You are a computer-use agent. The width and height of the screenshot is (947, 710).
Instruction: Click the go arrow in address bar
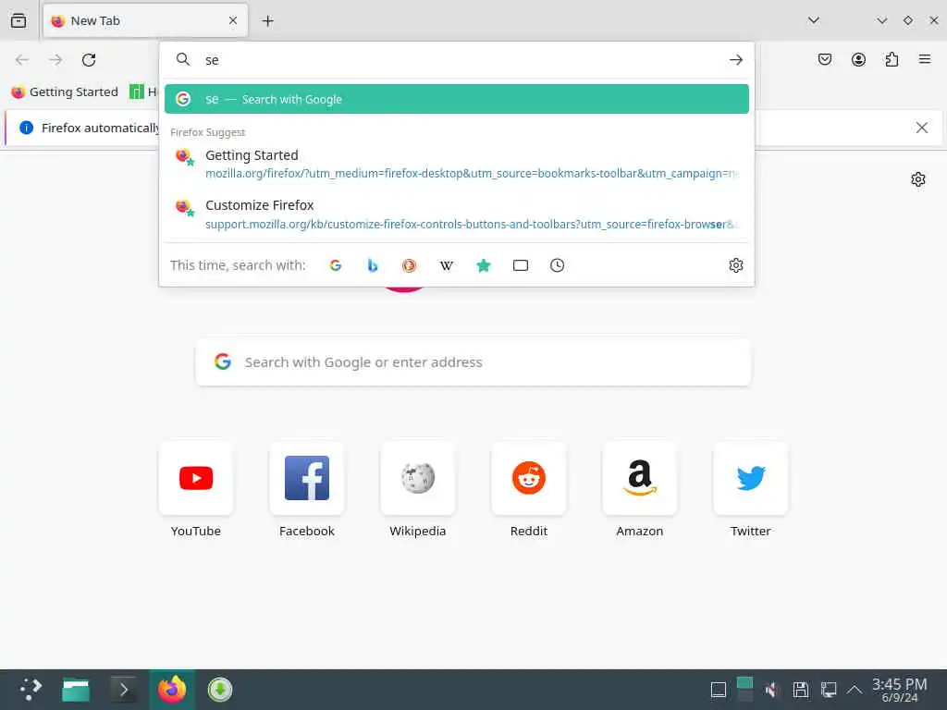(735, 60)
